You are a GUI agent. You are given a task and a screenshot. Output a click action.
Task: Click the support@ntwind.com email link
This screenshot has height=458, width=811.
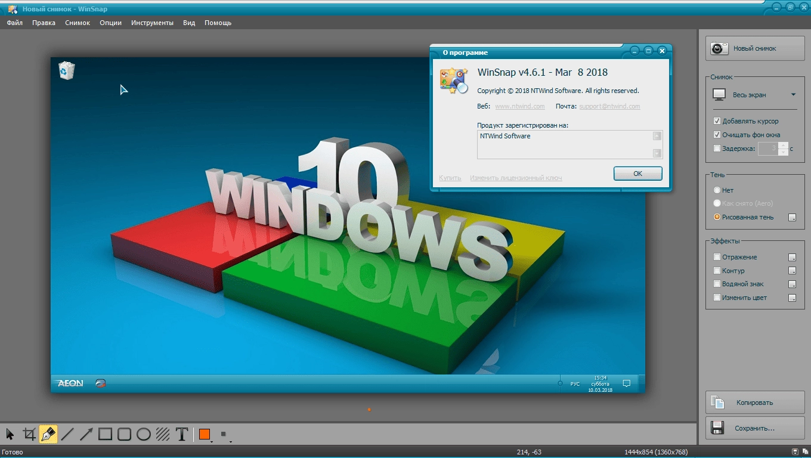(x=609, y=106)
